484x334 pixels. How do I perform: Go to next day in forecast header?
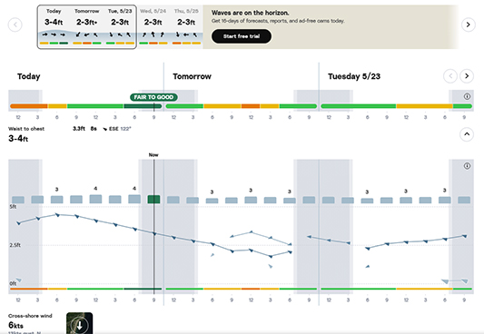click(467, 76)
